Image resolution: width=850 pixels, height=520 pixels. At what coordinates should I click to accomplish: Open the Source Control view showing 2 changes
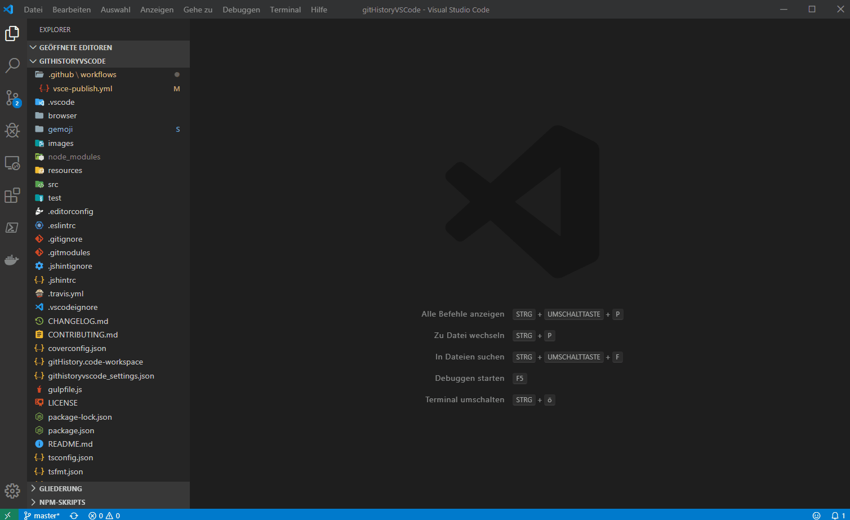(x=12, y=98)
